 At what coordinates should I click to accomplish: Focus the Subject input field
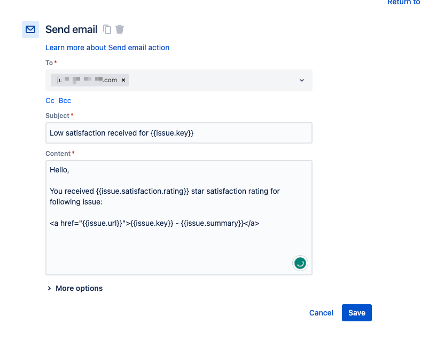[x=179, y=133]
